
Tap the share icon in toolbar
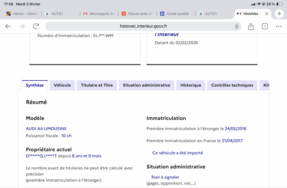click(x=251, y=26)
